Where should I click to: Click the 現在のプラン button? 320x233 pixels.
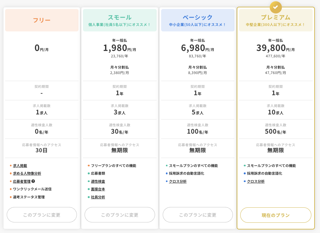coord(275,215)
